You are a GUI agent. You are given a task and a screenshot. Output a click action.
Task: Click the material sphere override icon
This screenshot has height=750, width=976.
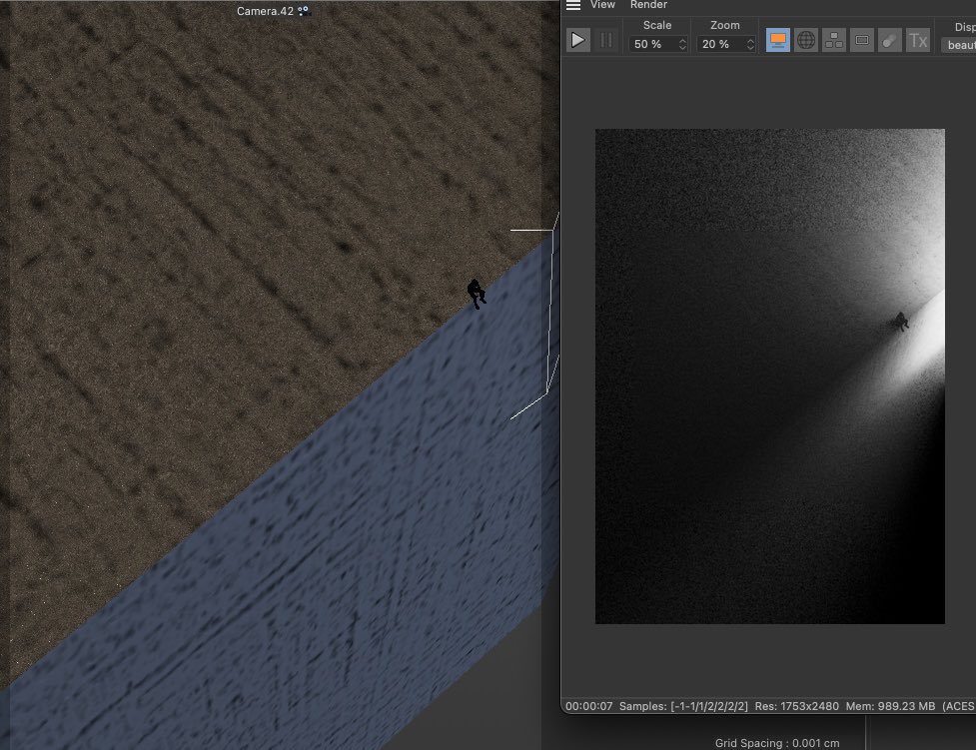(x=890, y=41)
